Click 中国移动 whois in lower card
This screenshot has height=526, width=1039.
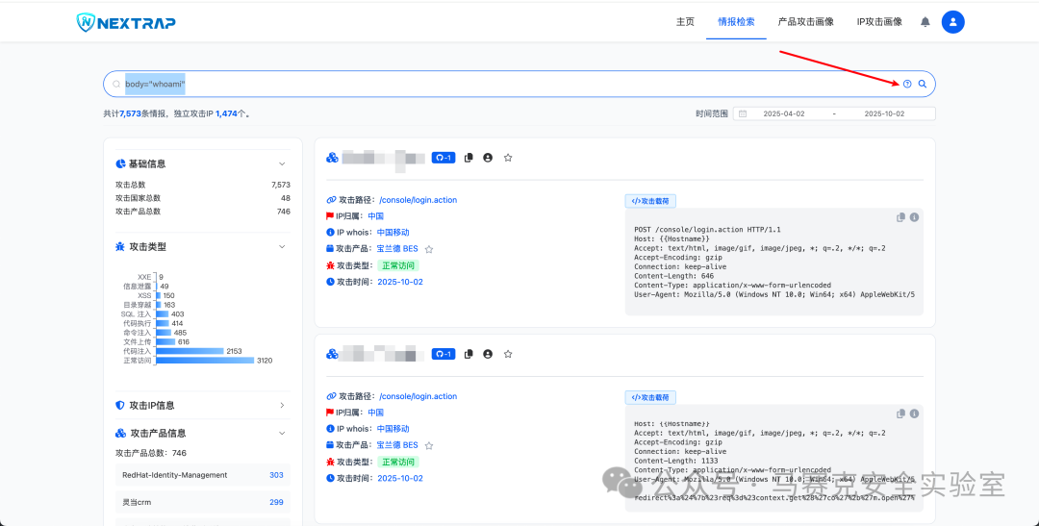point(393,429)
